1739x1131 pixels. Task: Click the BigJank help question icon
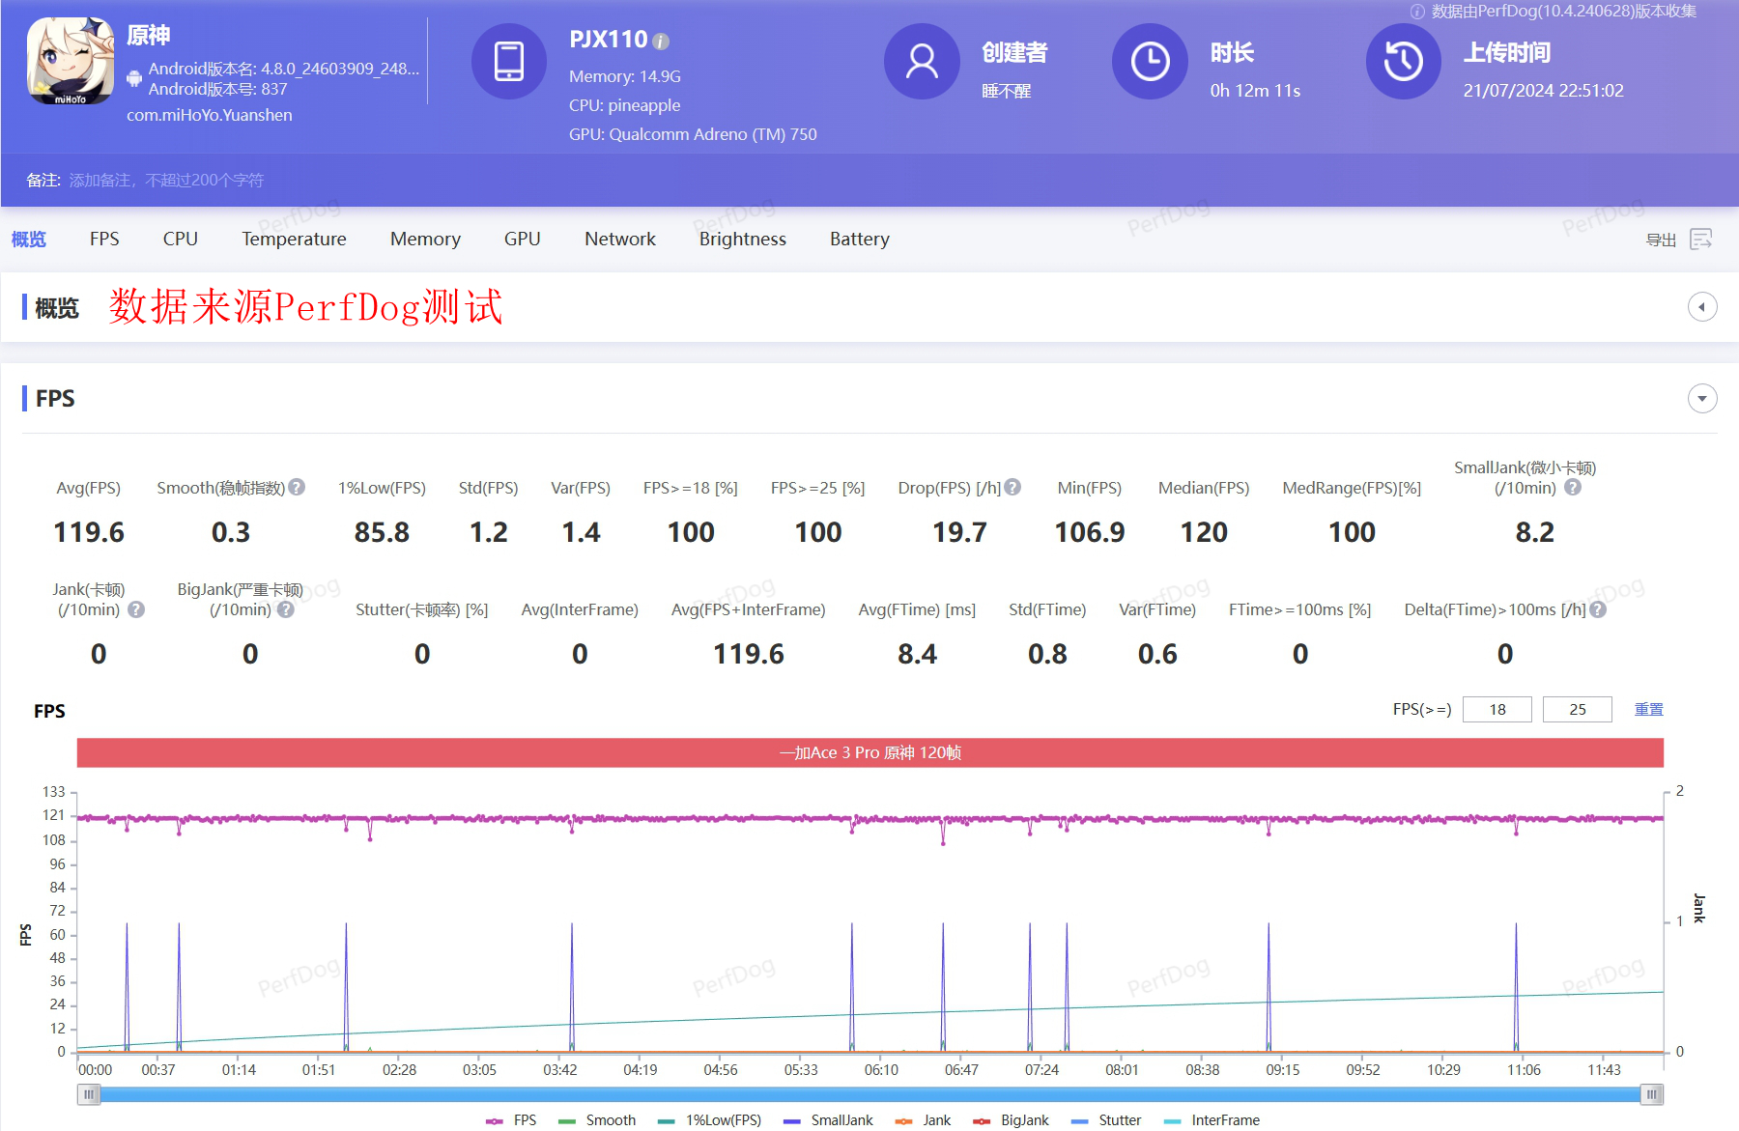point(286,609)
